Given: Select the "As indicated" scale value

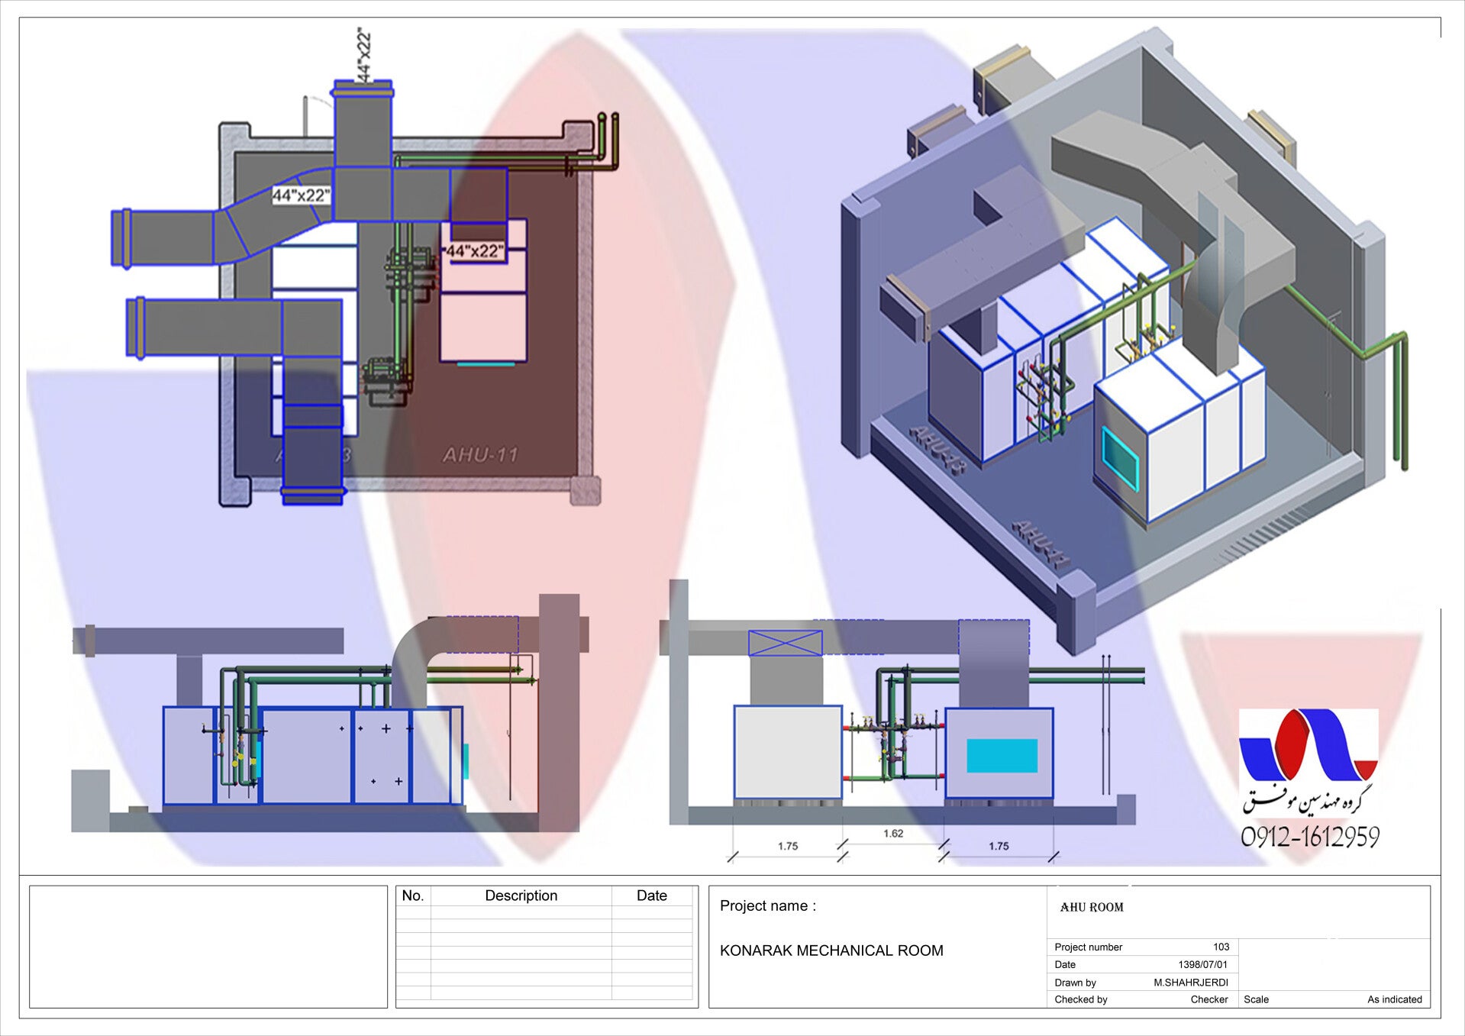Looking at the screenshot, I should [1395, 999].
